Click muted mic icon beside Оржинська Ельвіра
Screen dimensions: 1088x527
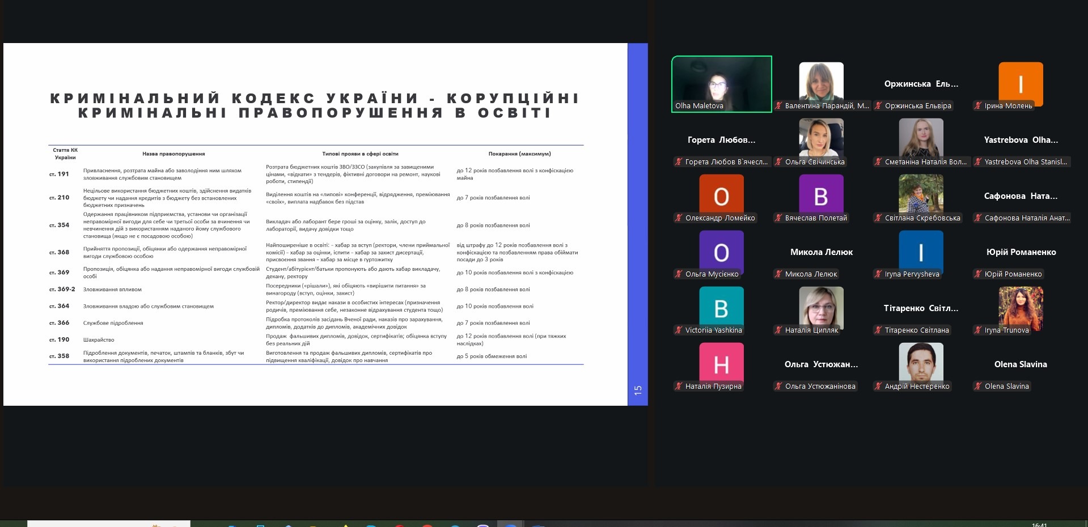click(878, 106)
